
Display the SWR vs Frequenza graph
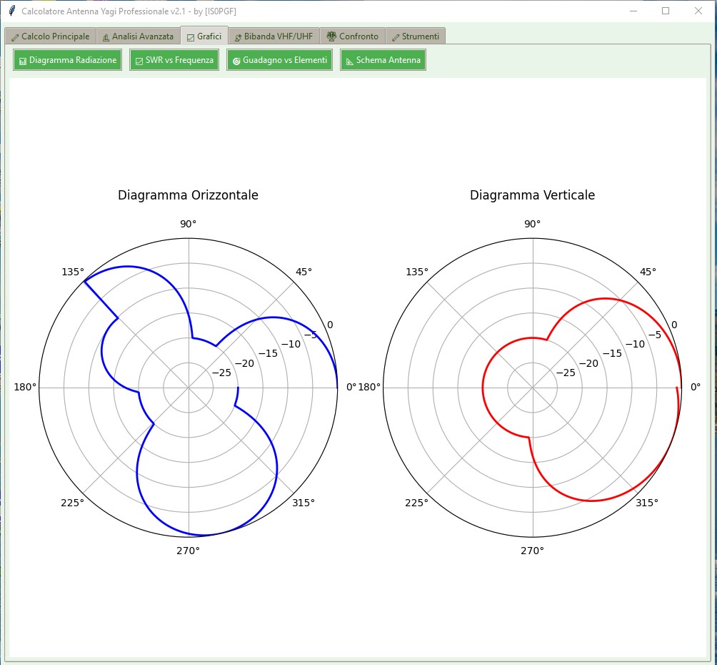[174, 60]
